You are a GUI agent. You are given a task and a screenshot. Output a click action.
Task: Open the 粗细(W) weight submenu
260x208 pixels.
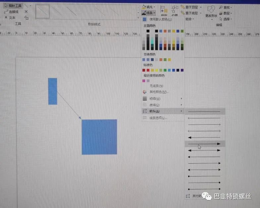tap(163, 99)
